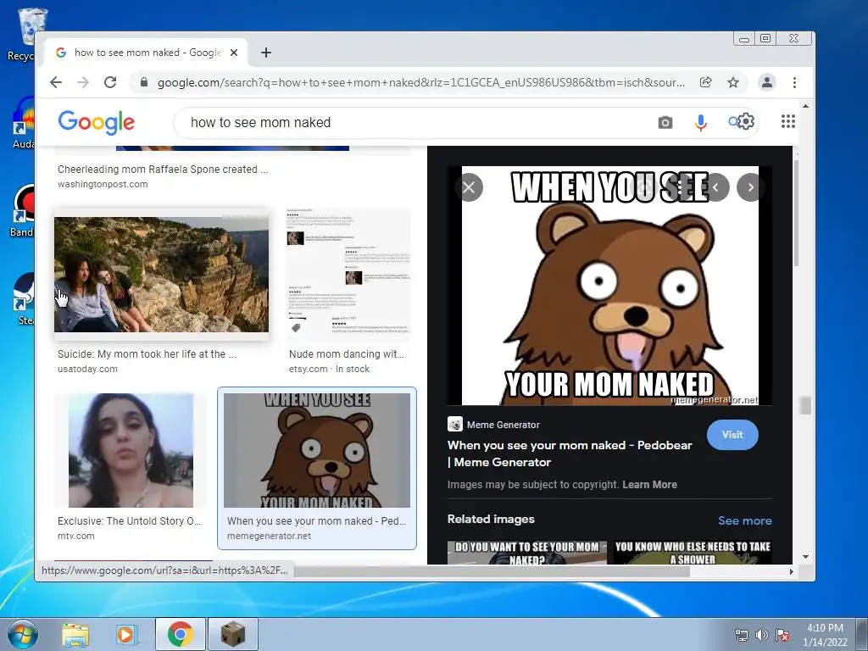Select the Recycle Bin desktop icon
Viewport: 868px width, 651px height.
22,35
